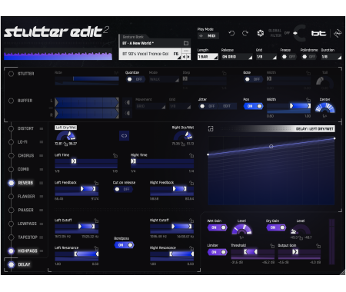Click the Jitter EDIT button
Image resolution: width=346 pixels, height=292 pixels.
pos(227,106)
